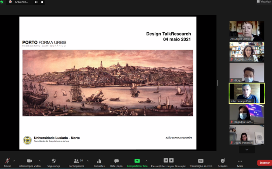This screenshot has height=169, width=272.
Task: Click the Ativar unmute microphone icon
Action: 7,161
